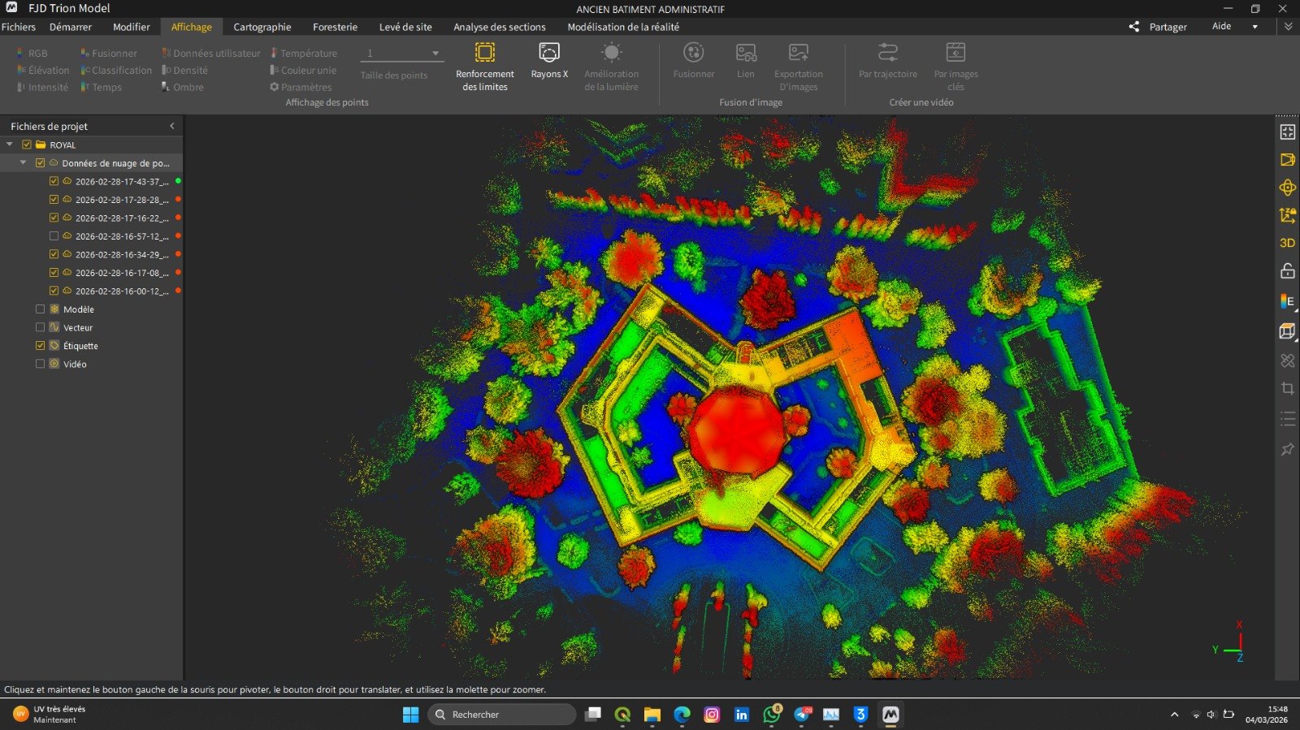The height and width of the screenshot is (730, 1300).
Task: Uncheck scan 2026-02-28-17-43-37 checkbox
Action: 54,181
